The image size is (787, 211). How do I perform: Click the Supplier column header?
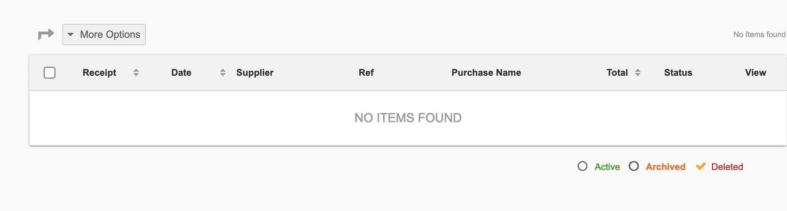255,73
